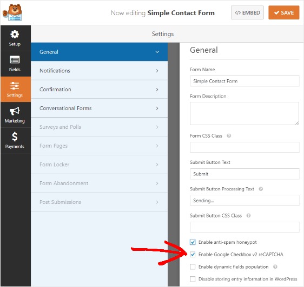Click help icon beside Submit Button CSS Class

[248, 215]
